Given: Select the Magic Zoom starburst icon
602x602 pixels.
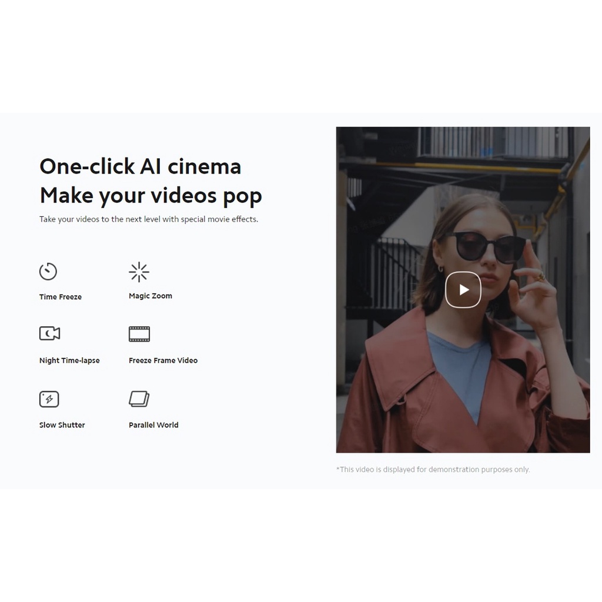Looking at the screenshot, I should pyautogui.click(x=139, y=272).
